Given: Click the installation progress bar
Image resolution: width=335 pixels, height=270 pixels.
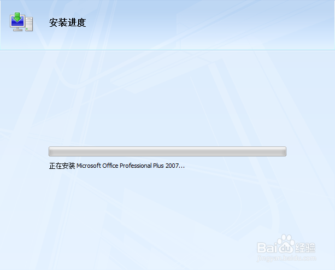Looking at the screenshot, I should pos(167,151).
